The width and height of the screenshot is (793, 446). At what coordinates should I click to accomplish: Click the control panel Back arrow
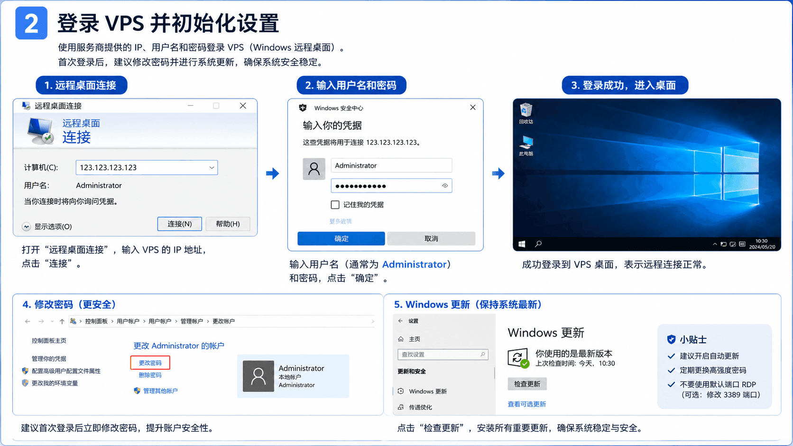[x=28, y=321]
